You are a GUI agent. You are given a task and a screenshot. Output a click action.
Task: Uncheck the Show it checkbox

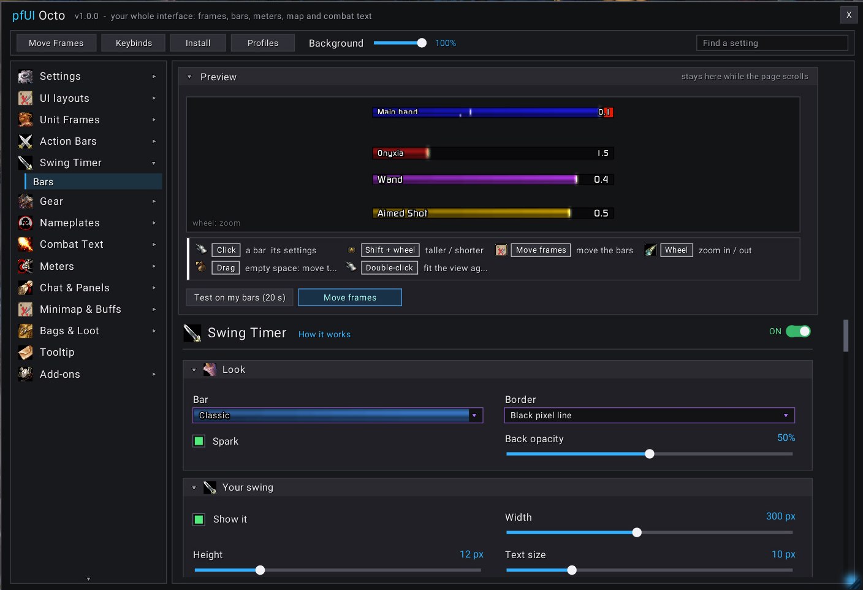click(199, 519)
